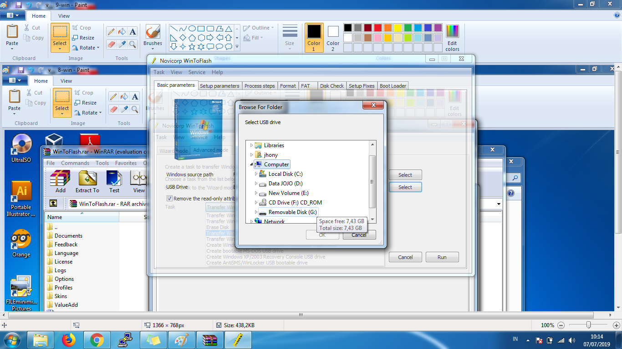622x349 pixels.
Task: Choose the Text tool in 9-win Paint ribbon
Action: coord(133,32)
